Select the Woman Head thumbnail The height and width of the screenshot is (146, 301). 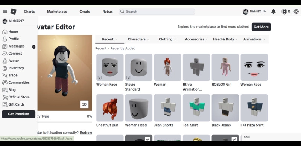(x=139, y=108)
